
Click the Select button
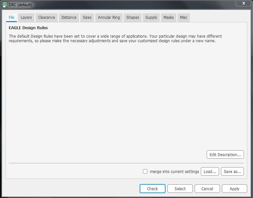coord(180,189)
